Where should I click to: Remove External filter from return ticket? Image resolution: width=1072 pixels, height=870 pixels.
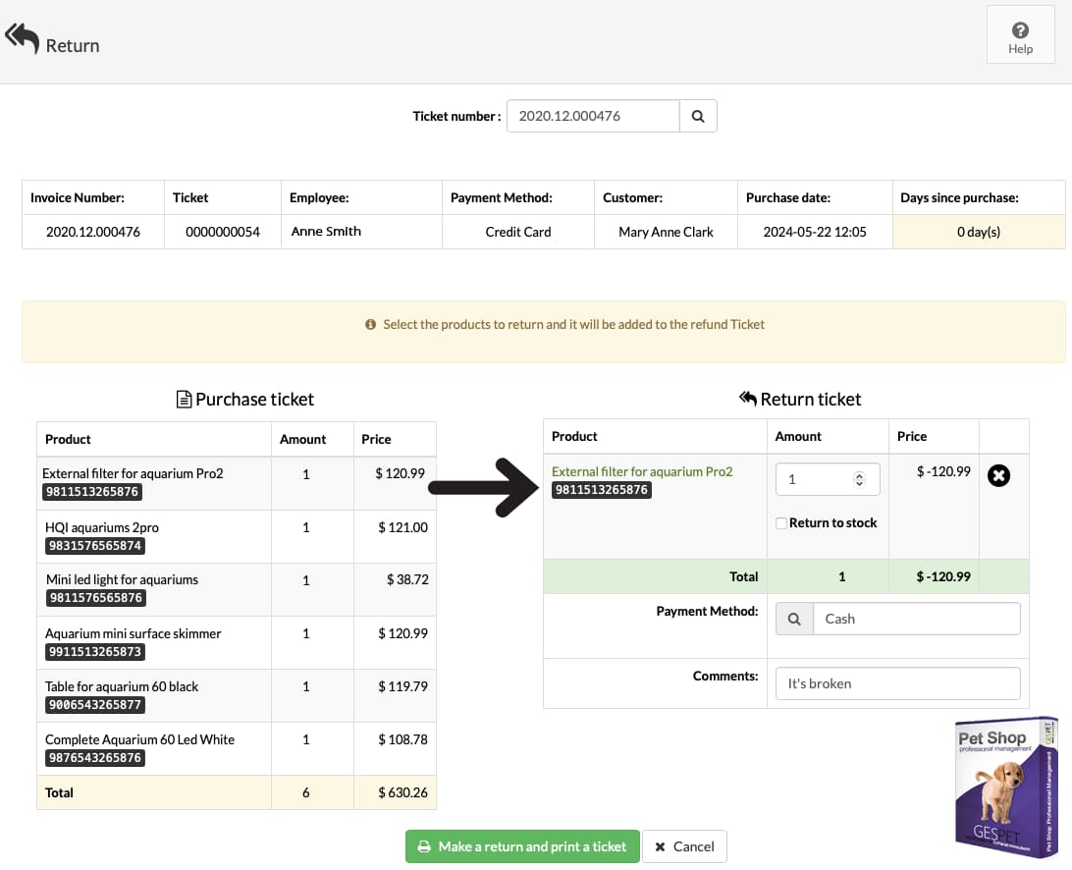(998, 475)
